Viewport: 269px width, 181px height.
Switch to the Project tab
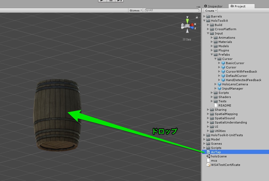click(241, 6)
